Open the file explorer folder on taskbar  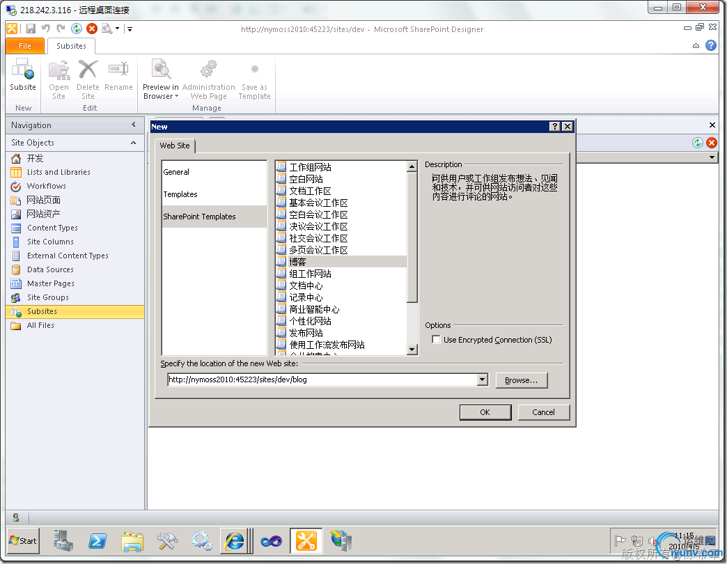click(x=132, y=541)
